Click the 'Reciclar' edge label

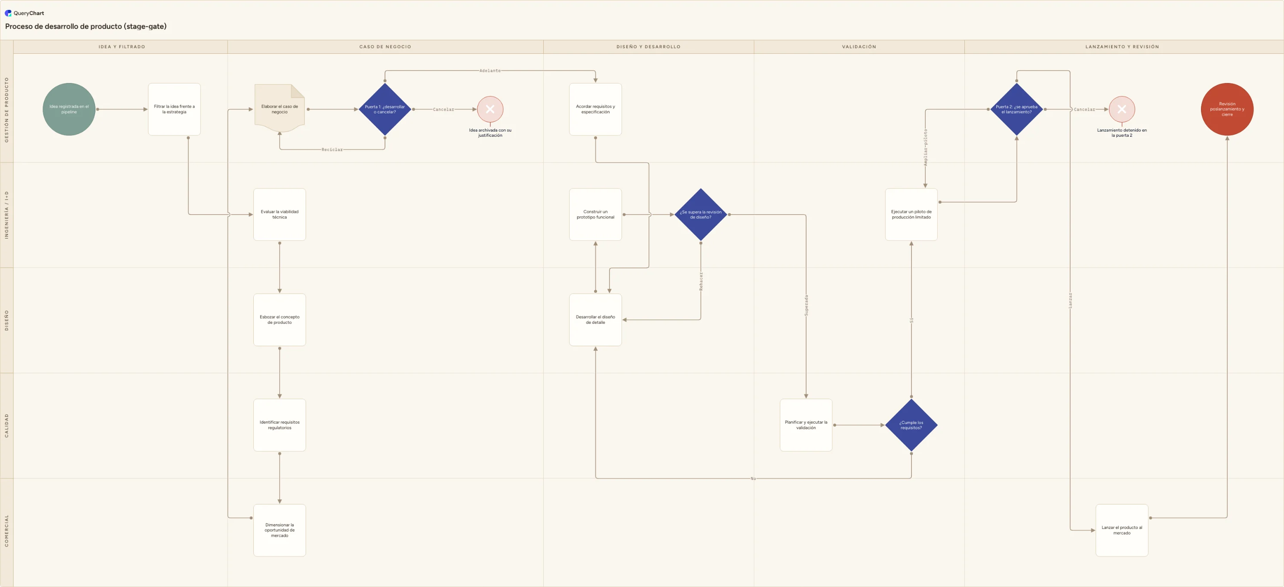[332, 150]
